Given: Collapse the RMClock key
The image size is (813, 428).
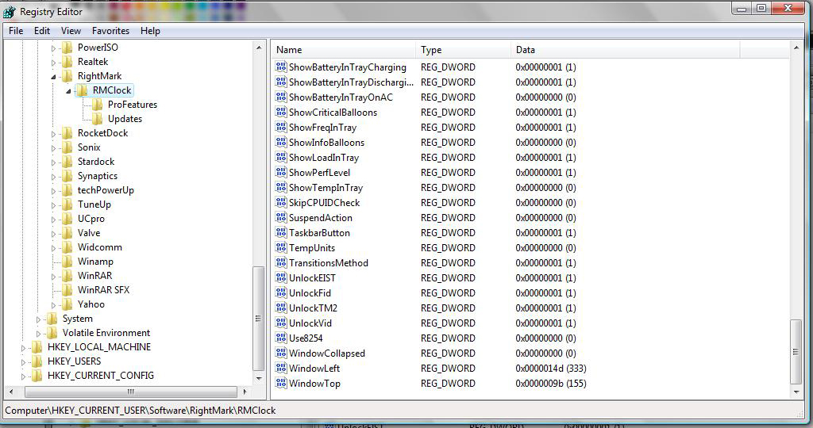Looking at the screenshot, I should [x=68, y=91].
